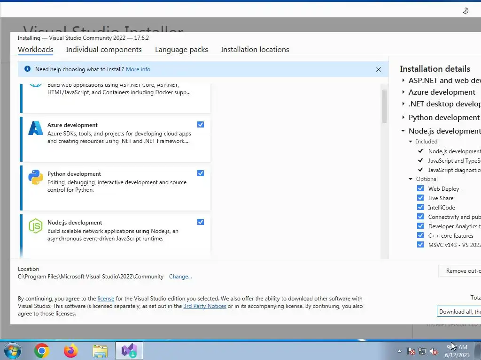The image size is (481, 360).
Task: Click the network tray icon
Action: (422, 352)
